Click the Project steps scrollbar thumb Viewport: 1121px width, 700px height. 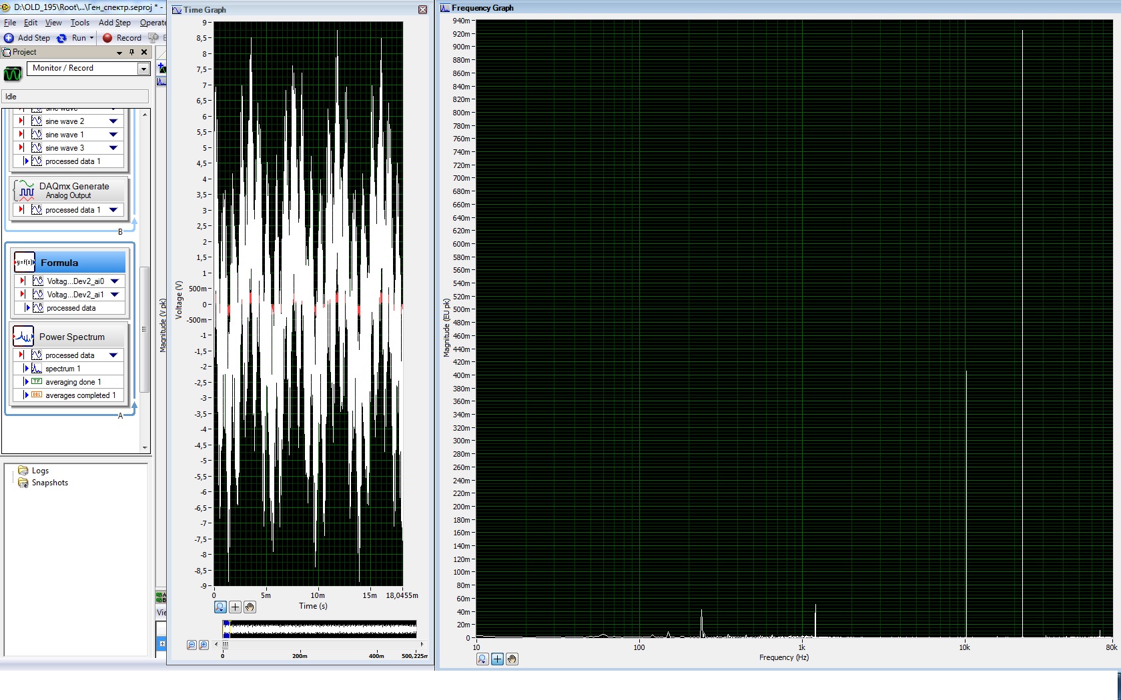pos(144,329)
